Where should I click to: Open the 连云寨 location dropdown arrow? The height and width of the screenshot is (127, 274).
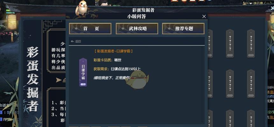point(251,3)
